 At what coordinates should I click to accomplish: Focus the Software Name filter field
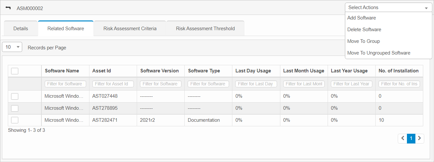pos(65,84)
